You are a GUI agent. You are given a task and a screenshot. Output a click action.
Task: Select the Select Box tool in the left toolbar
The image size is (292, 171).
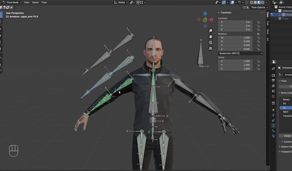[x=1, y=15]
